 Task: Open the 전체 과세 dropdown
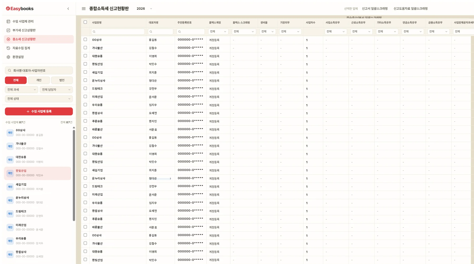pyautogui.click(x=22, y=90)
